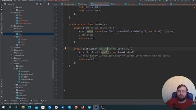Switch to ParallelKernelImageProcessing.java tab
The width and height of the screenshot is (196, 110).
[x=153, y=4]
